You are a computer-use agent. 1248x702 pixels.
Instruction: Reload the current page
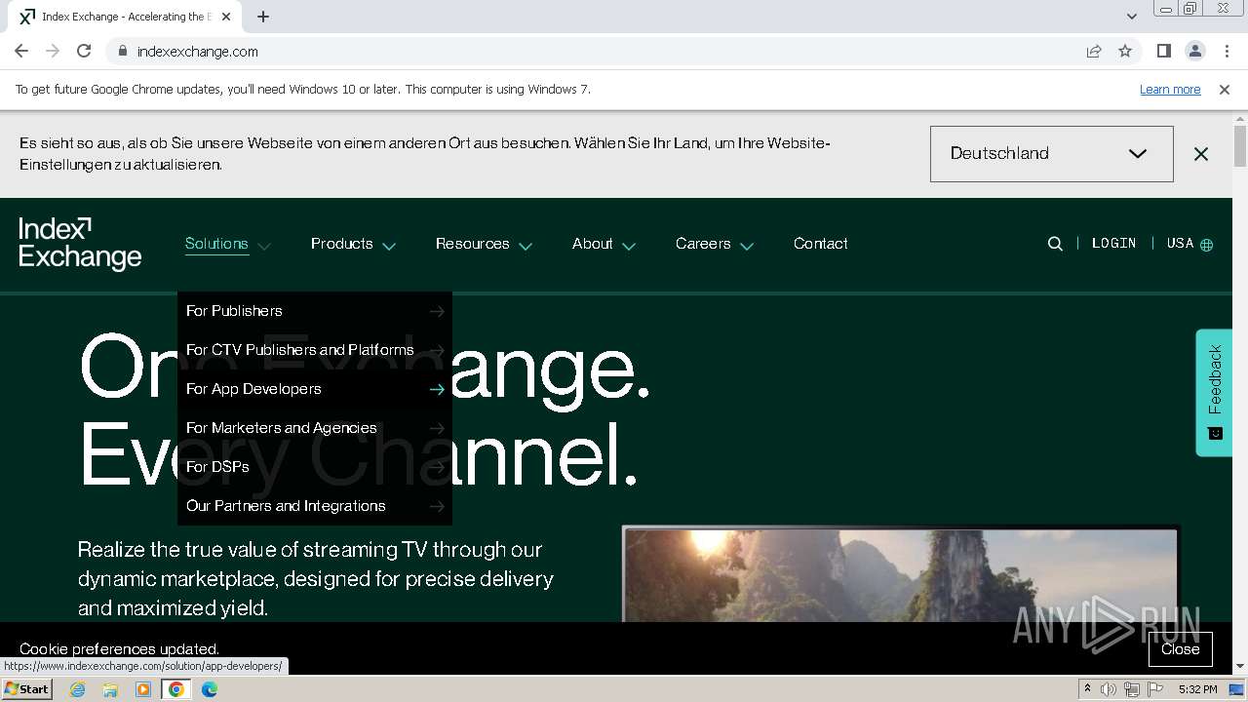(x=84, y=51)
